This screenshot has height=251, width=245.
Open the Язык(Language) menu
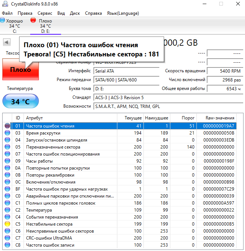(x=123, y=13)
